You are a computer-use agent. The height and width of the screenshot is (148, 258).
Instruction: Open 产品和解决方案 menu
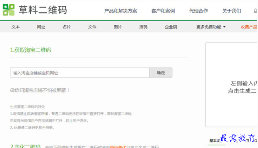point(121,11)
